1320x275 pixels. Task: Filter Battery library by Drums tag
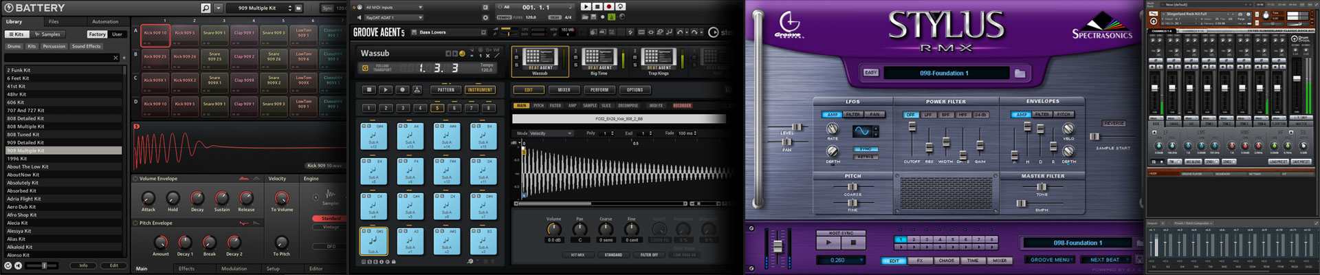14,47
